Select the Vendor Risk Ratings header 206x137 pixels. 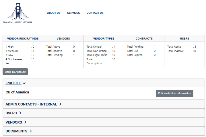23,39
